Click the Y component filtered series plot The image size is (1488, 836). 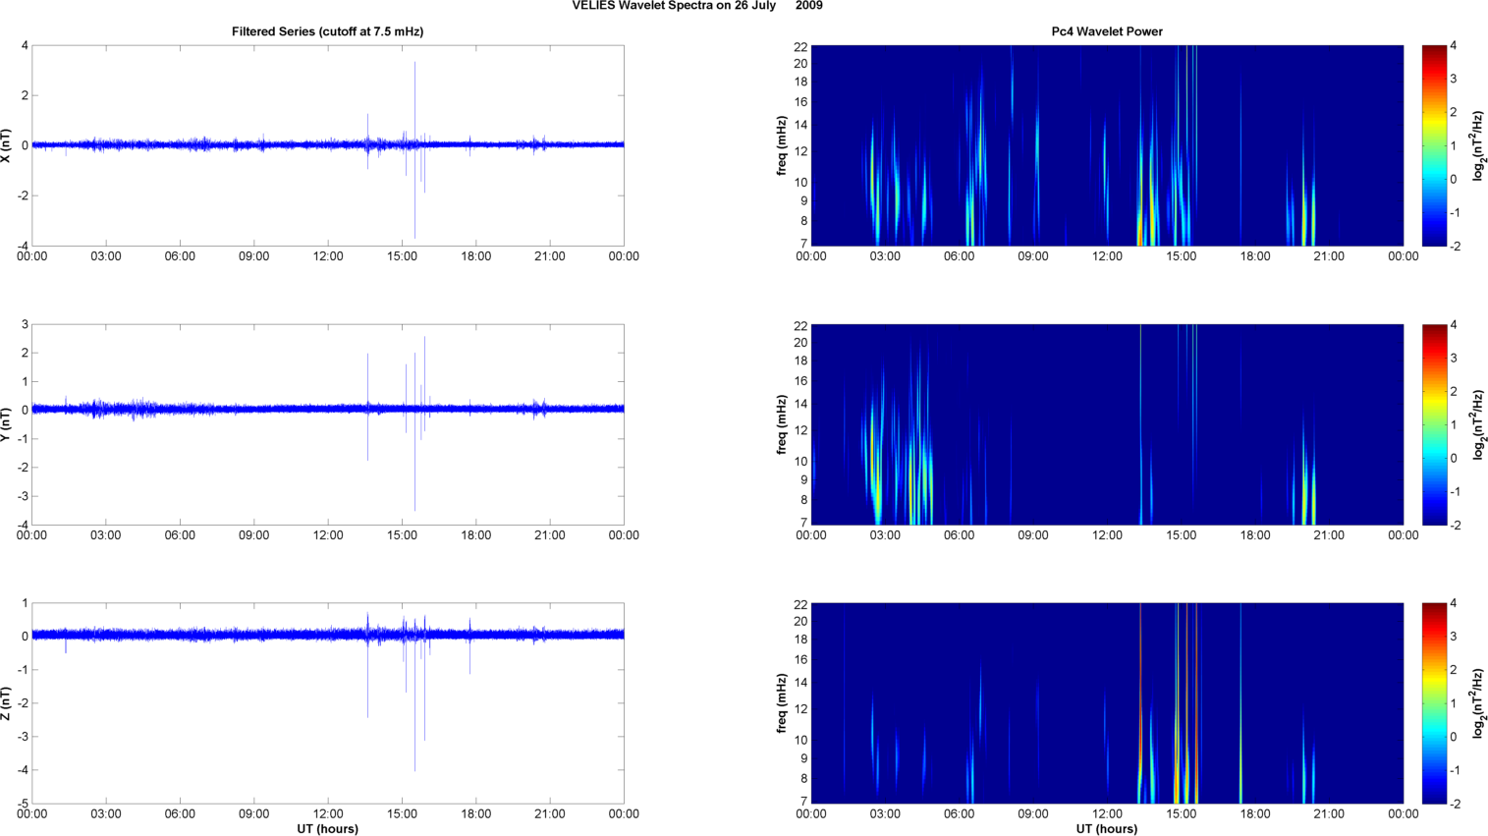(327, 424)
